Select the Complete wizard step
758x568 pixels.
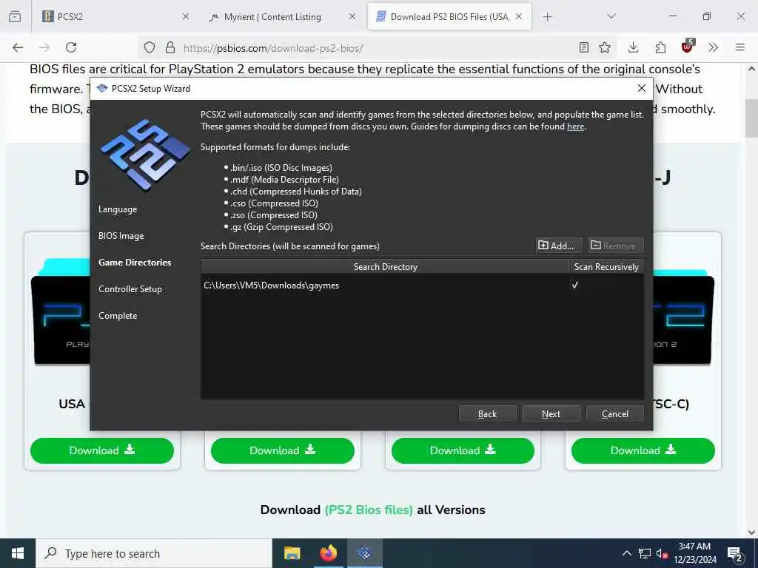click(x=118, y=315)
